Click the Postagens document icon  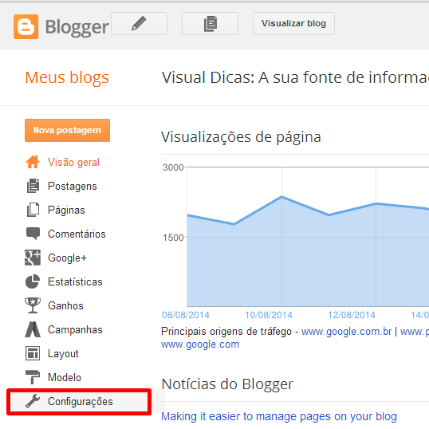(x=33, y=186)
